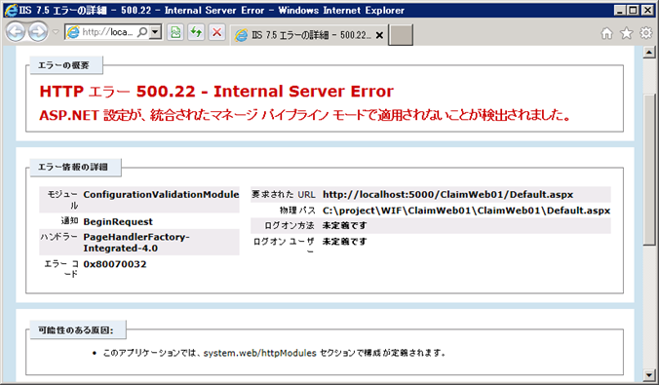659x385 pixels.
Task: Click the red ASP.NET setting description text
Action: click(x=305, y=115)
